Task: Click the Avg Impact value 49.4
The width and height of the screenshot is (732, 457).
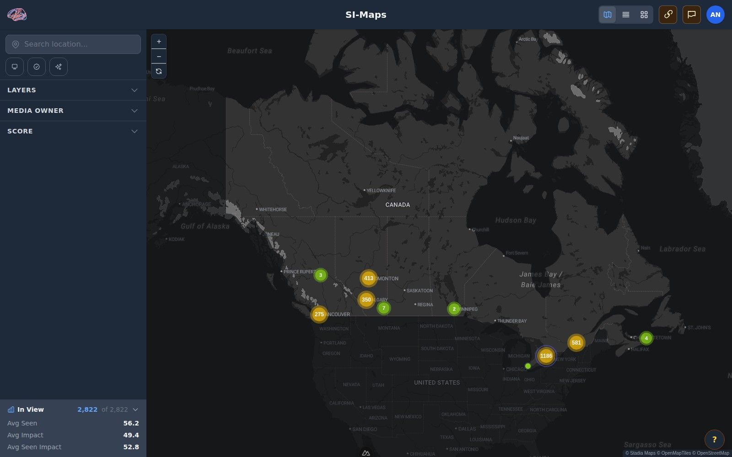Action: pos(131,435)
